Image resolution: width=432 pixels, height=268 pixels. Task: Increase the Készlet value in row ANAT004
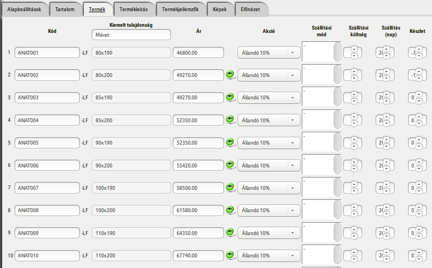(419, 117)
